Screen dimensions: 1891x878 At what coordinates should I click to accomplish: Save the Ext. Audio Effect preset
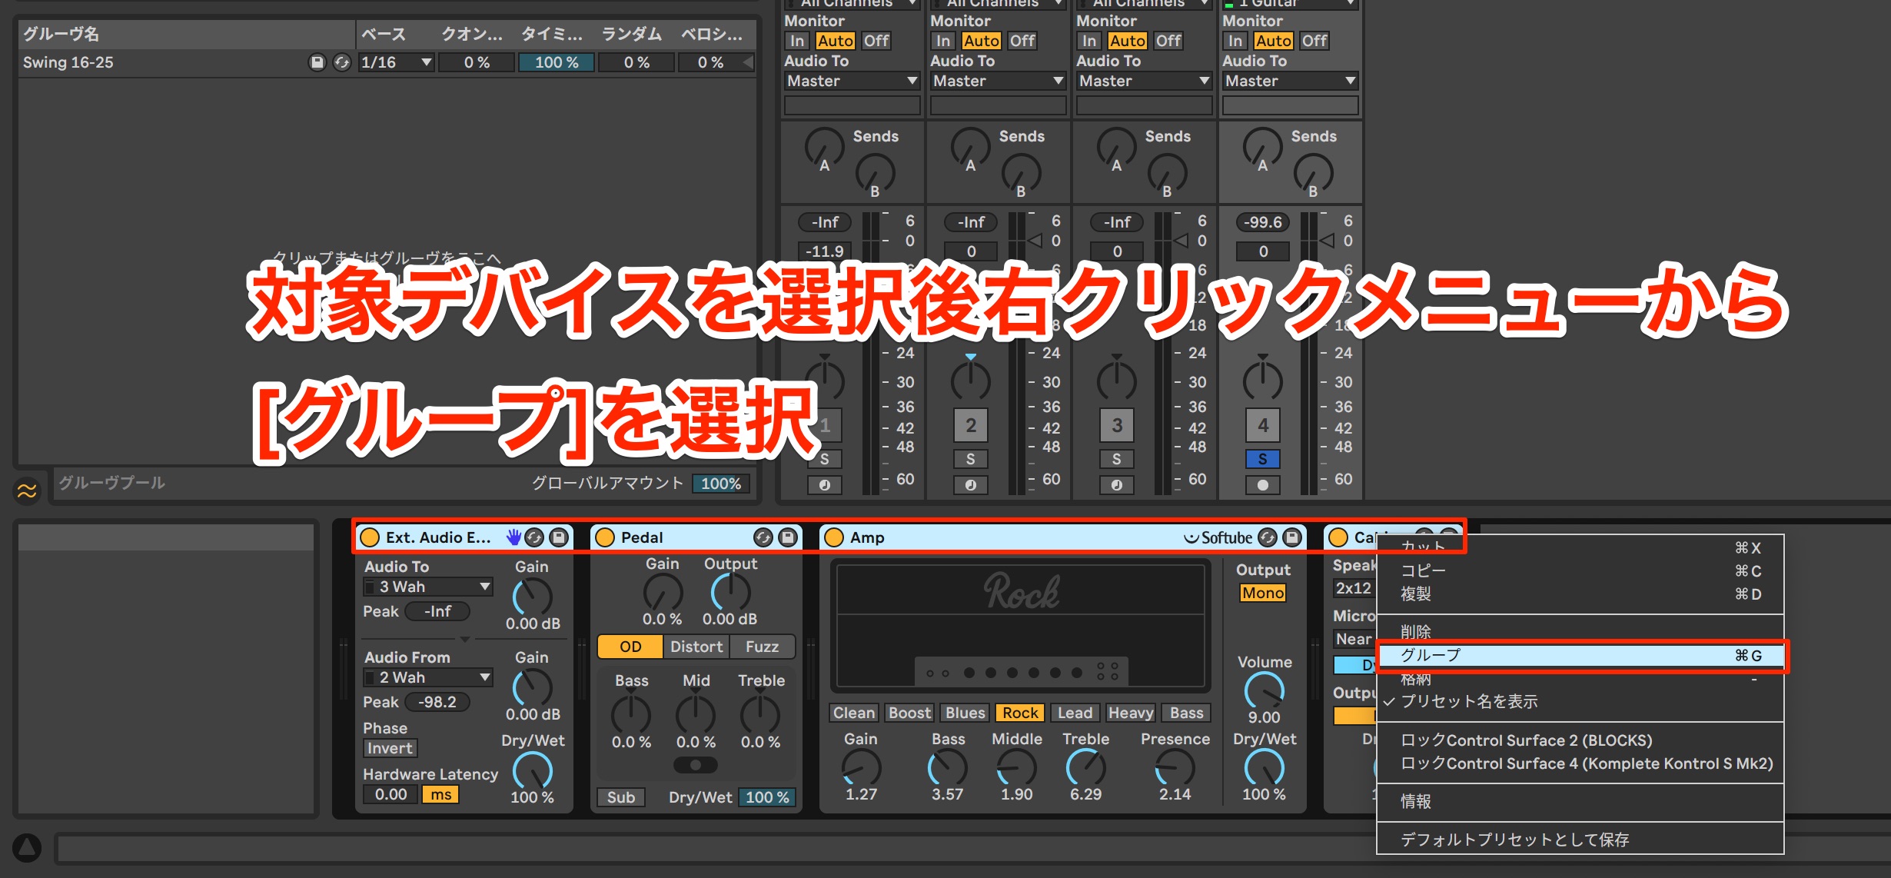560,537
